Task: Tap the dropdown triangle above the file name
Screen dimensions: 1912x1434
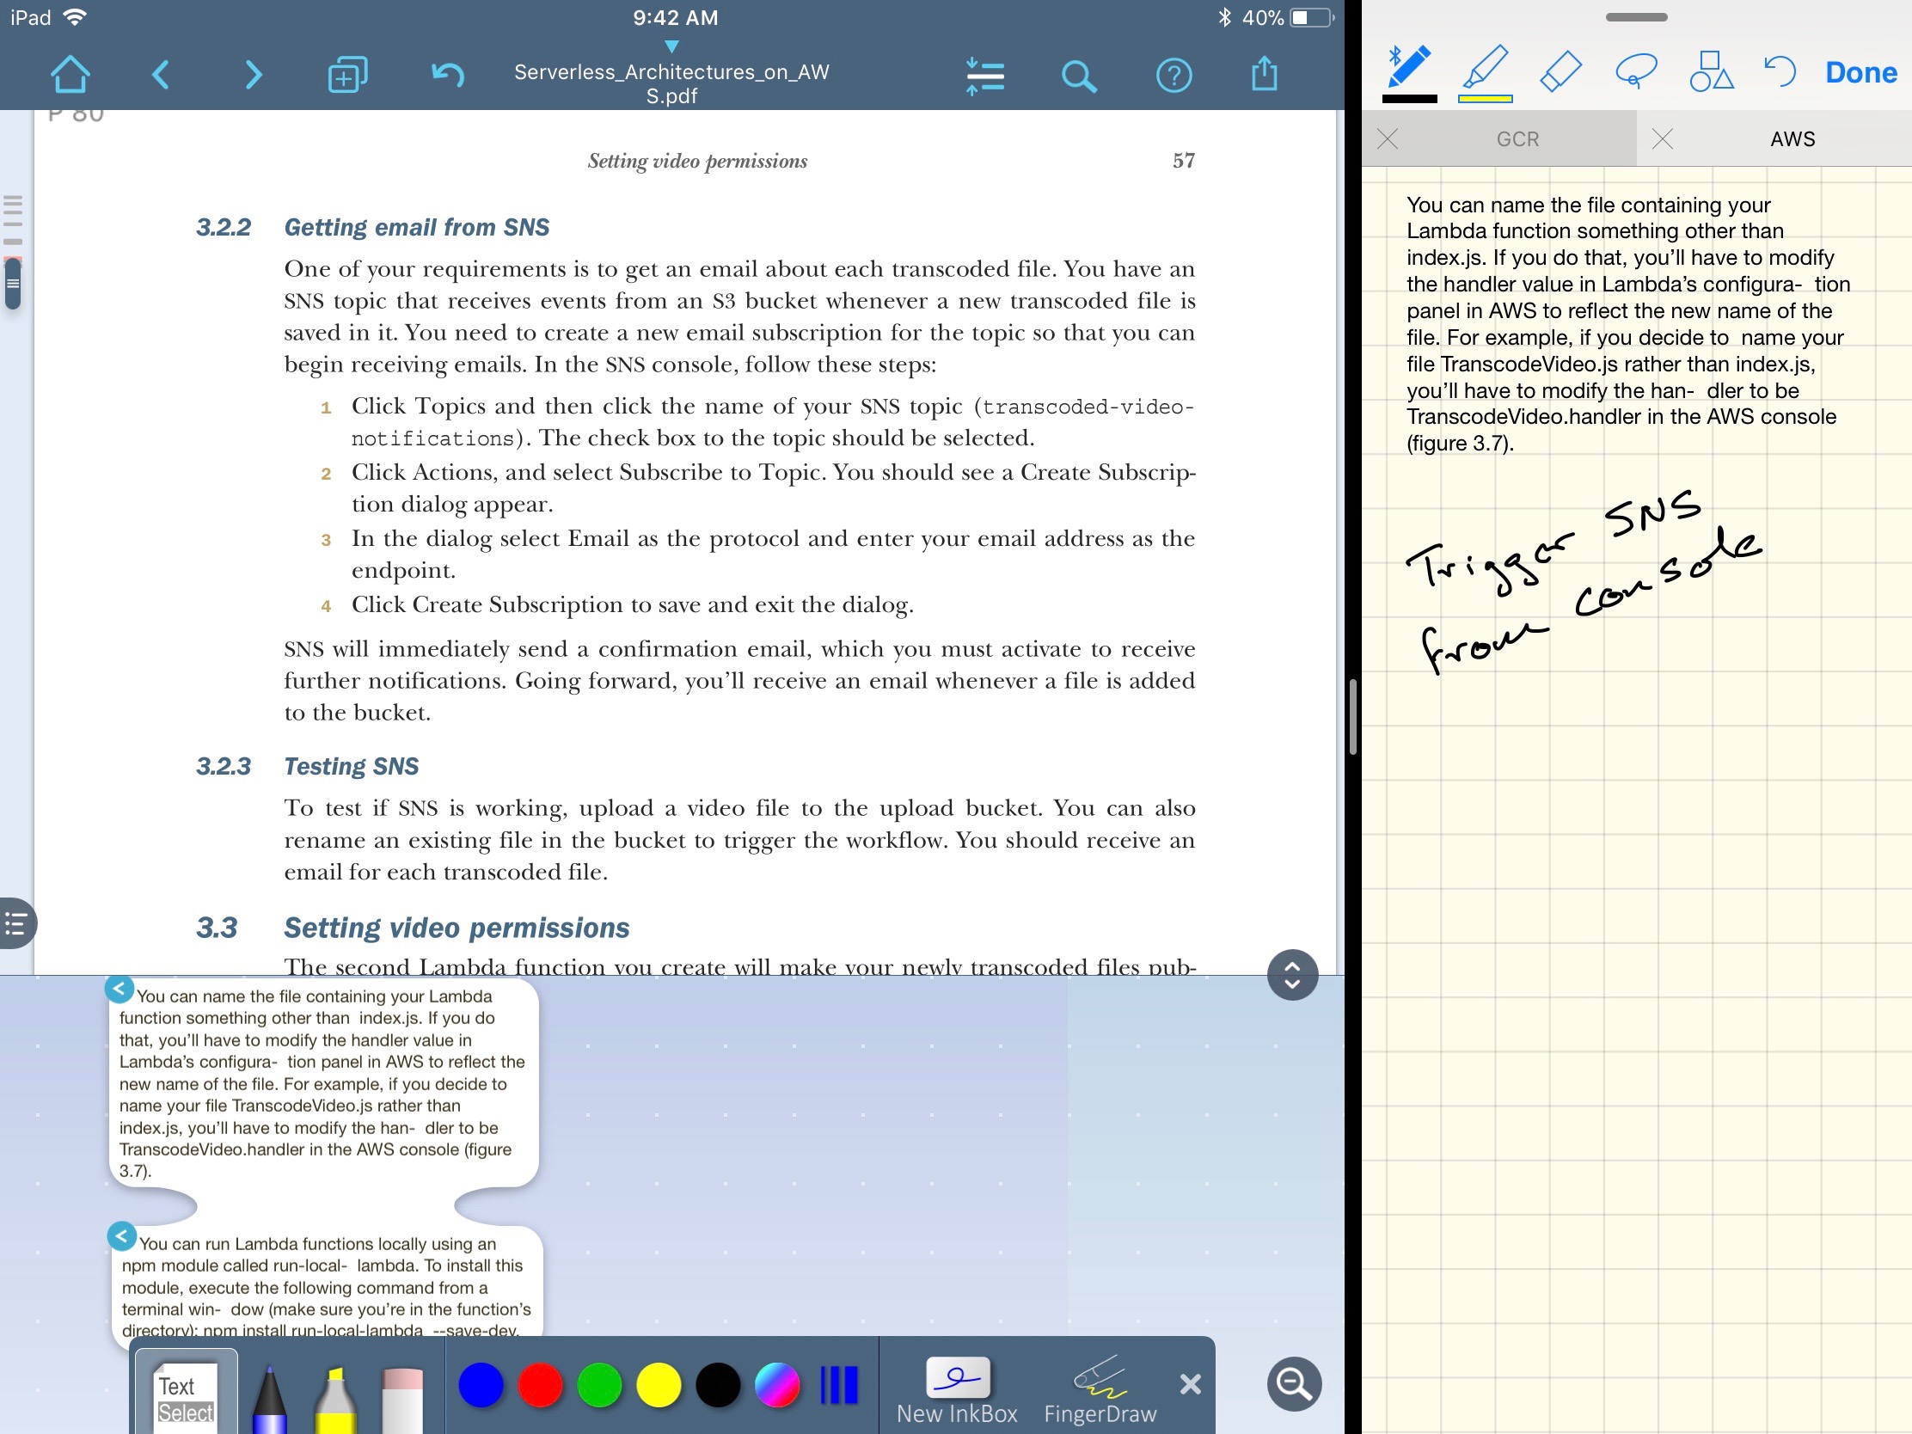Action: click(x=671, y=46)
